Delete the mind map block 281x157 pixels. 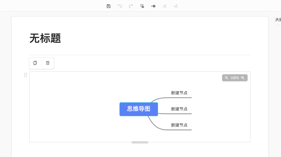(48, 63)
